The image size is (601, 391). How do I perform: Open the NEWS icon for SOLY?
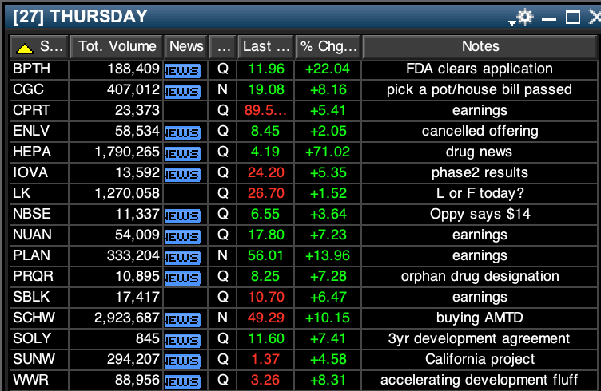coord(183,340)
